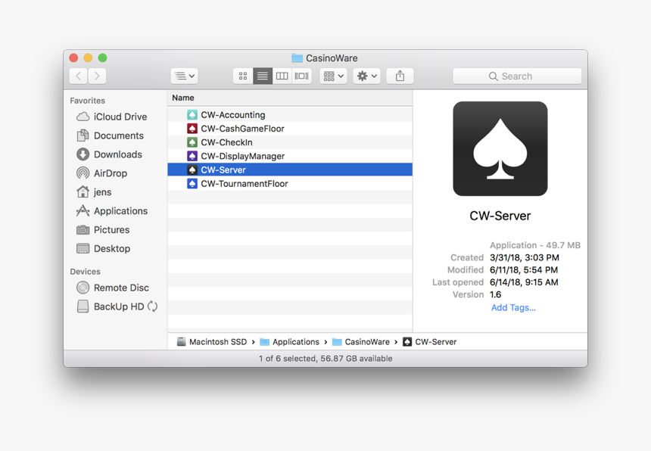
Task: Click the Applications sidebar icon
Action: pos(83,211)
